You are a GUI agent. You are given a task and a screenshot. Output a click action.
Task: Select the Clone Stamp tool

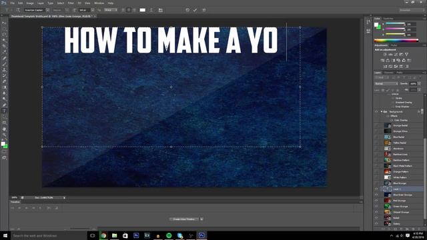tap(4, 70)
